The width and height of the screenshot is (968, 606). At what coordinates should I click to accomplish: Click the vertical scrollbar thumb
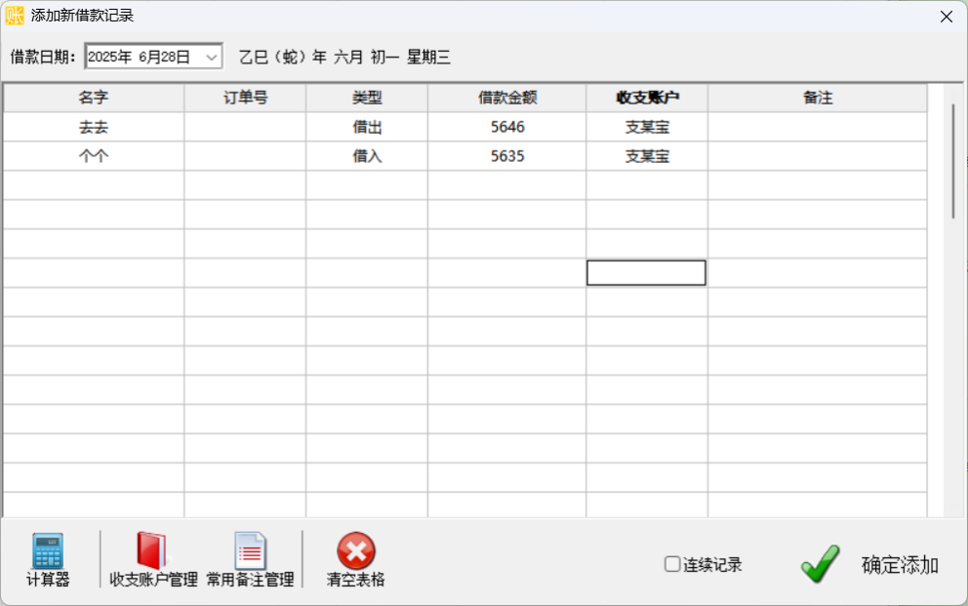[953, 162]
